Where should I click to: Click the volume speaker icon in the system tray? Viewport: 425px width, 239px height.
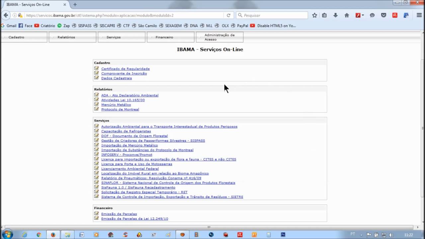(x=391, y=235)
